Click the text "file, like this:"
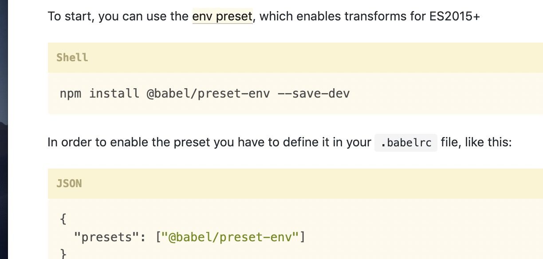The width and height of the screenshot is (543, 259). 476,142
